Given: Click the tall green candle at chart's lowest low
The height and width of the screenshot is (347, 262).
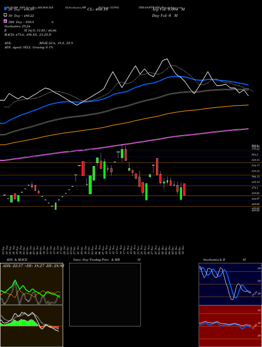Looking at the screenshot, I should coord(56,206).
